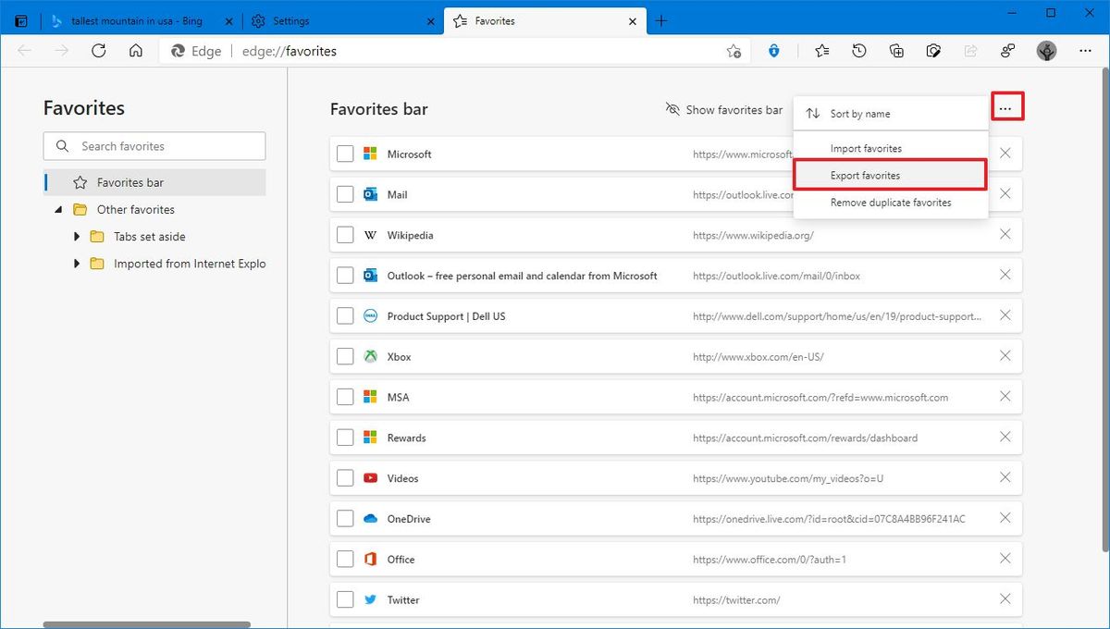Click inside the Search favorites field
This screenshot has width=1110, height=629.
(x=154, y=145)
